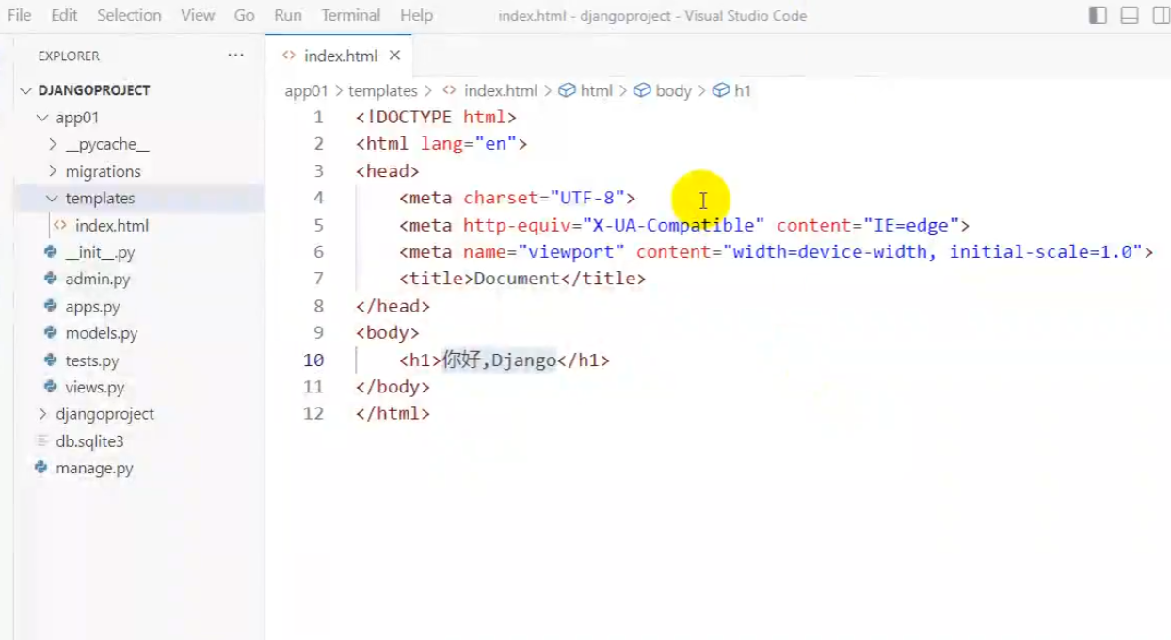This screenshot has width=1171, height=640.
Task: Open the Terminal menu
Action: point(350,15)
